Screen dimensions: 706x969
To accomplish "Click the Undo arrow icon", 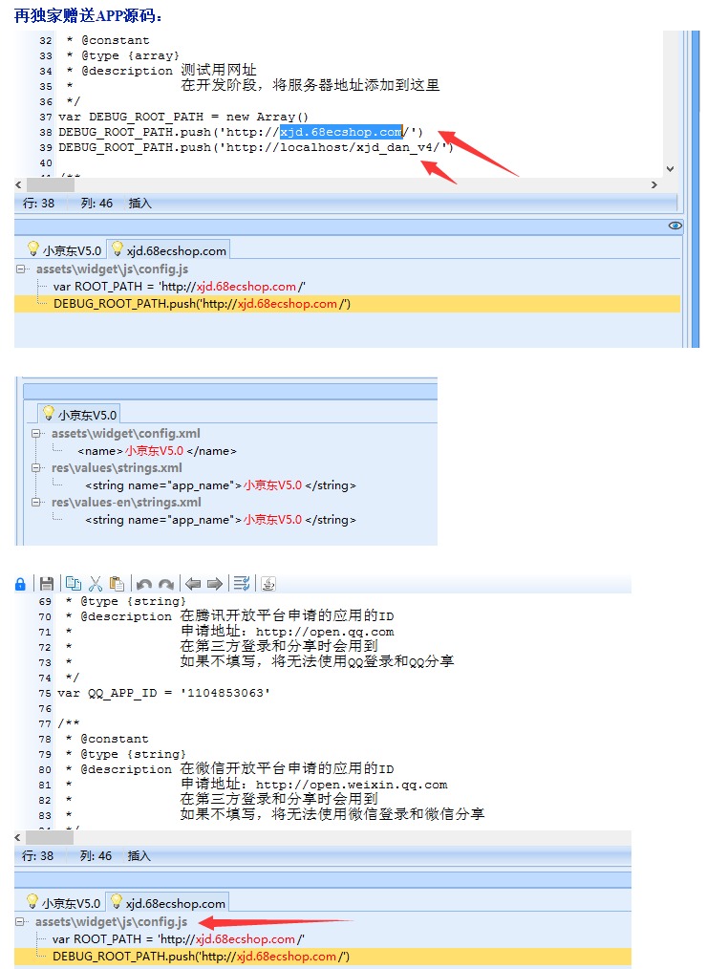I will [144, 584].
